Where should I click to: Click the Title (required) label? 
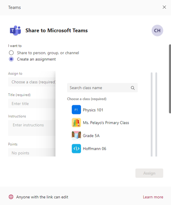(19, 95)
